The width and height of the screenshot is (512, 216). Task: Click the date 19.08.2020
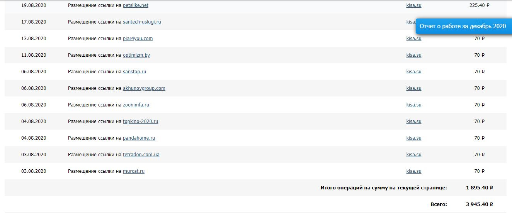click(x=34, y=5)
